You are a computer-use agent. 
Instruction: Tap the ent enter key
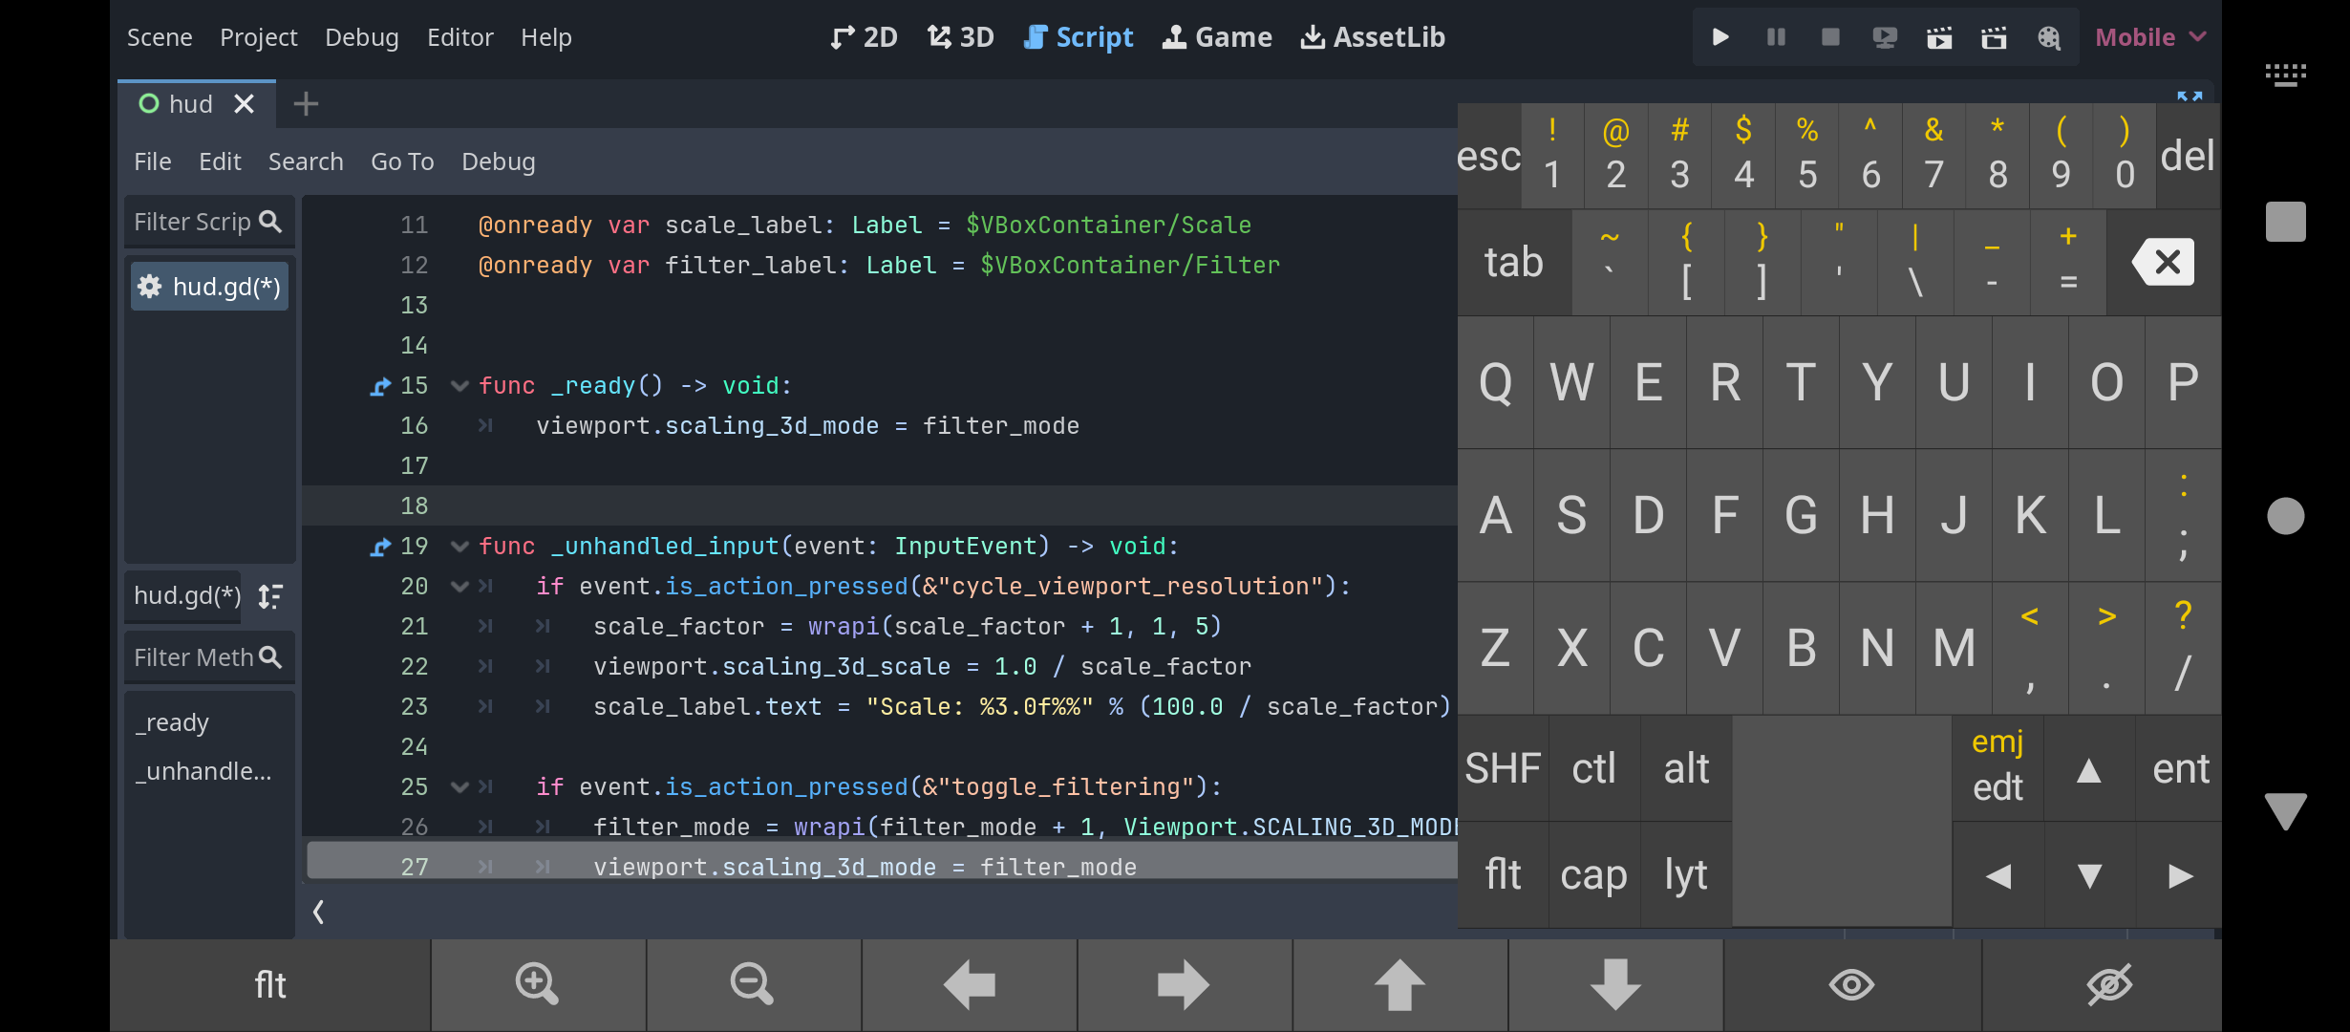[2180, 768]
